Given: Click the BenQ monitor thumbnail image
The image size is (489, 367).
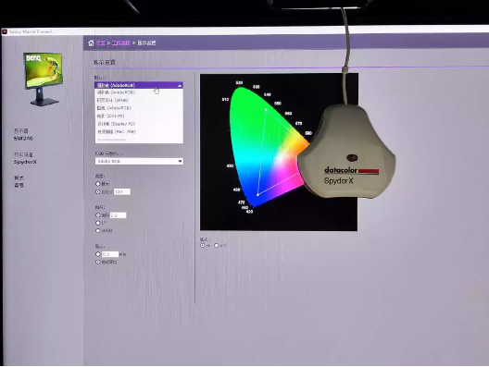Looking at the screenshot, I should (44, 80).
